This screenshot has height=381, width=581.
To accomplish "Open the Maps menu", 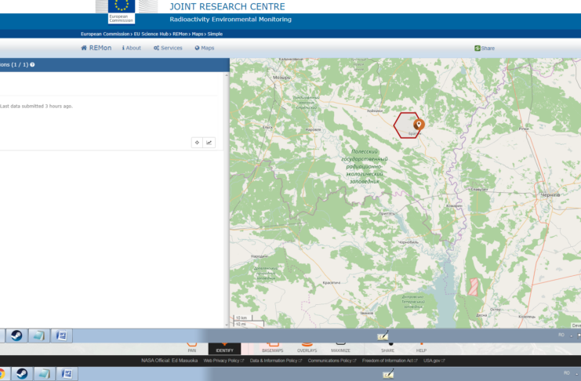I will [x=205, y=48].
